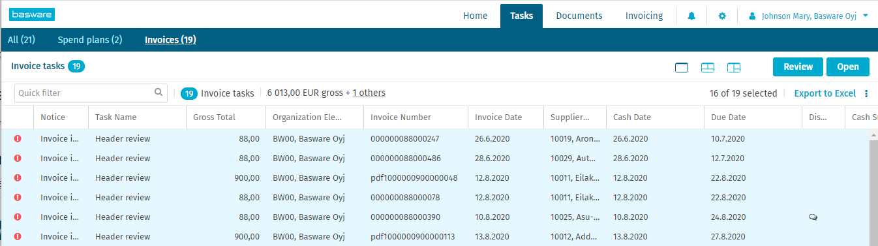Click Export to Excel link
878x246 pixels.
(825, 93)
